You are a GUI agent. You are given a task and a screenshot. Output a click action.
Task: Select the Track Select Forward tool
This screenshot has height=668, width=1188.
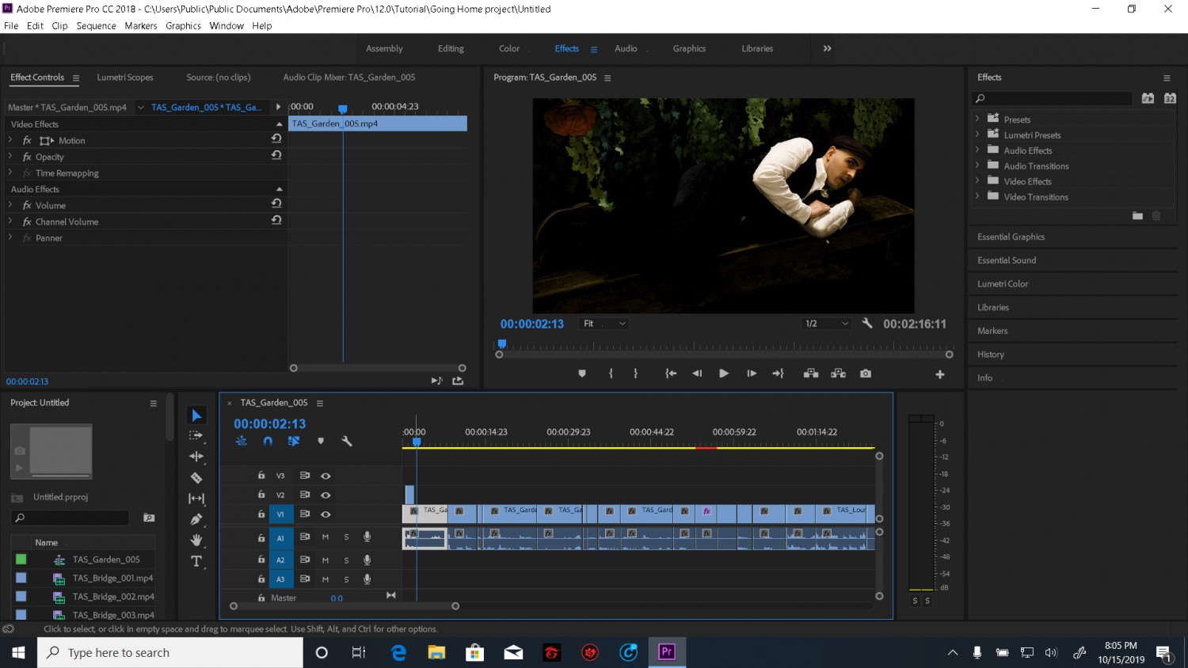pos(196,436)
